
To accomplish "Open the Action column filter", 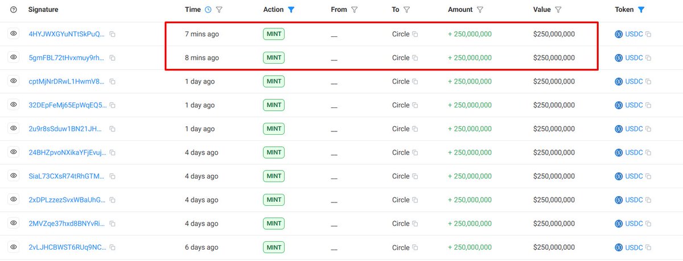I will pos(291,10).
